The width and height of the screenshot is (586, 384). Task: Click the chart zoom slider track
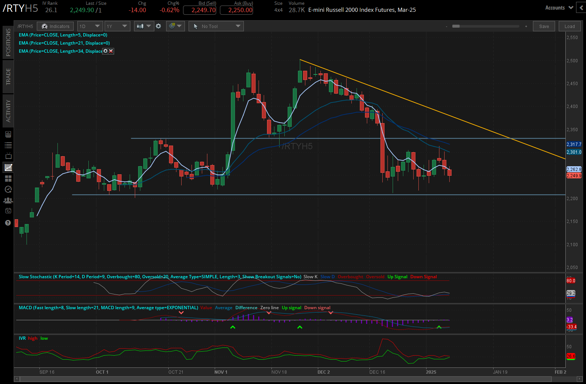pos(486,26)
